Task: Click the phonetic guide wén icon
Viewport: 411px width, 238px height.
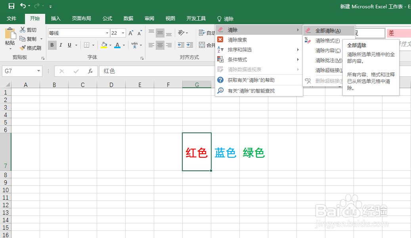Action: (134, 45)
